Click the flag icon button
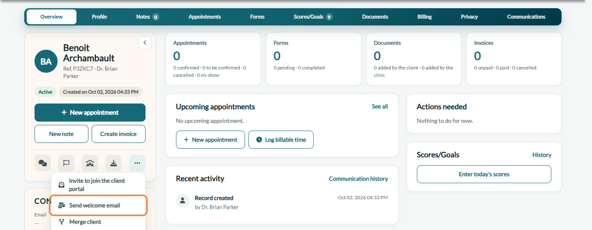 point(66,163)
